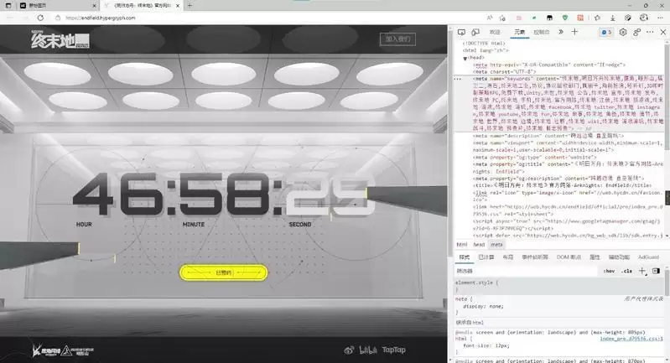Open the TapTap link in footer
This screenshot has width=670, height=363.
click(x=394, y=349)
